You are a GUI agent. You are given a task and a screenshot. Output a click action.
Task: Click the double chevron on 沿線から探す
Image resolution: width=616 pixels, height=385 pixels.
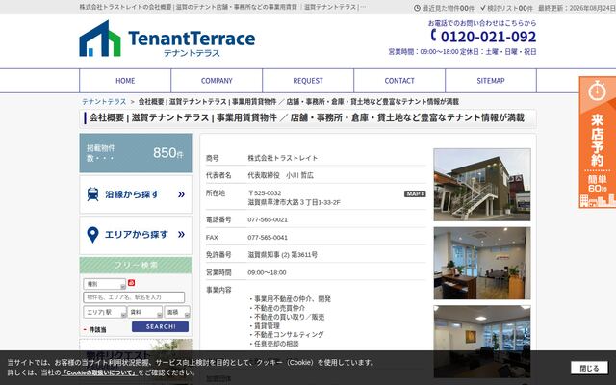pos(181,194)
